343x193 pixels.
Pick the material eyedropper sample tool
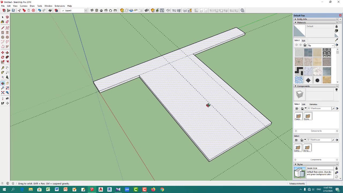337,40
